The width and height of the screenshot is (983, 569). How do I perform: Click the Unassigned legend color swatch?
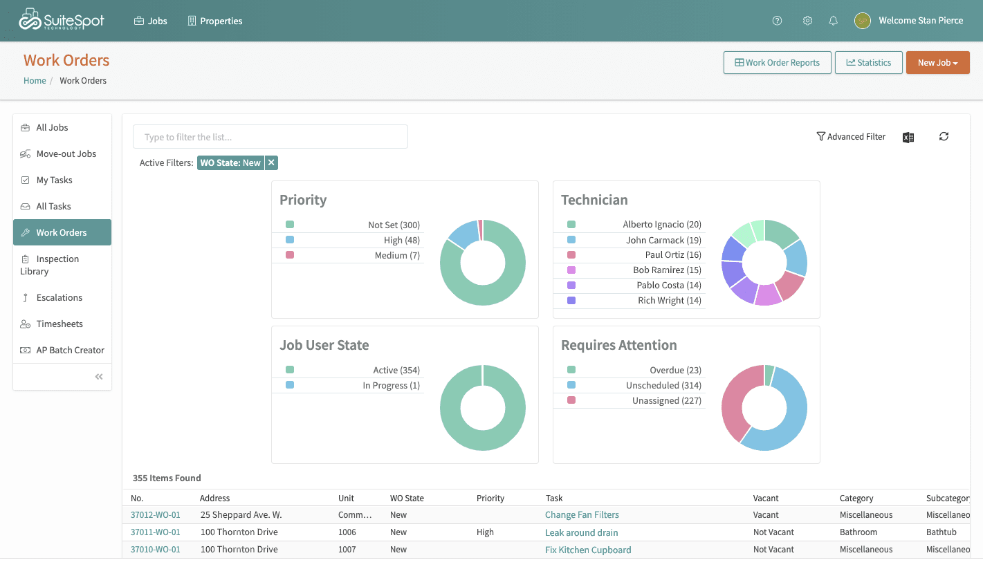point(571,400)
